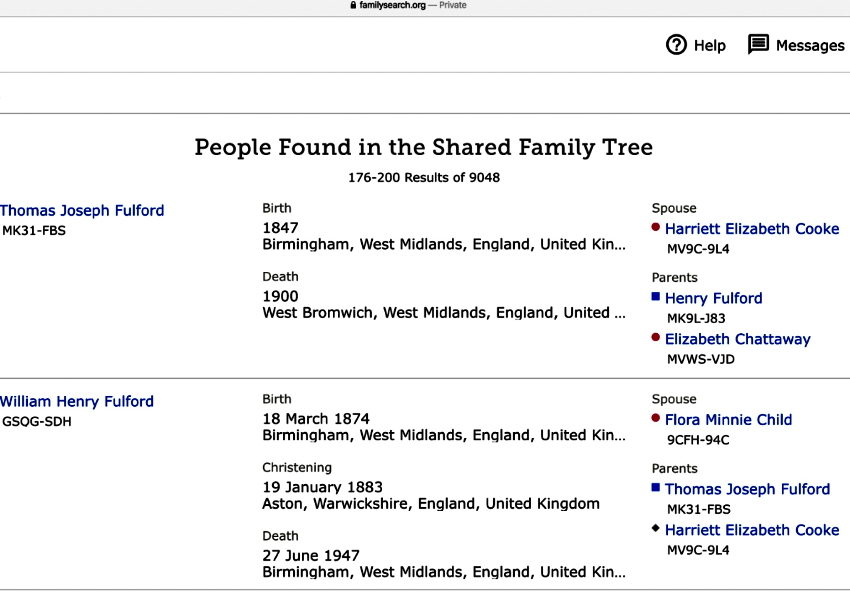
Task: Click the Help label text
Action: click(x=709, y=46)
